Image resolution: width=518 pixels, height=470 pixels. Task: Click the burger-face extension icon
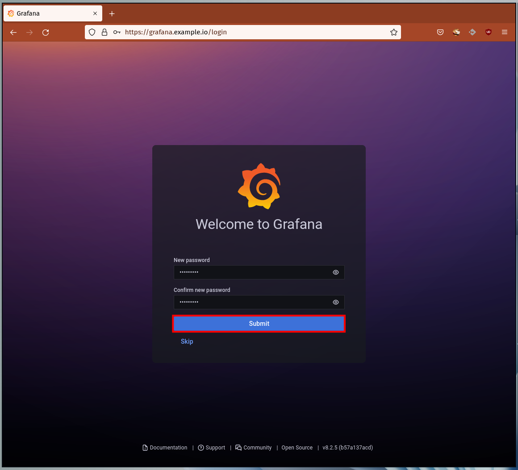[x=456, y=32]
